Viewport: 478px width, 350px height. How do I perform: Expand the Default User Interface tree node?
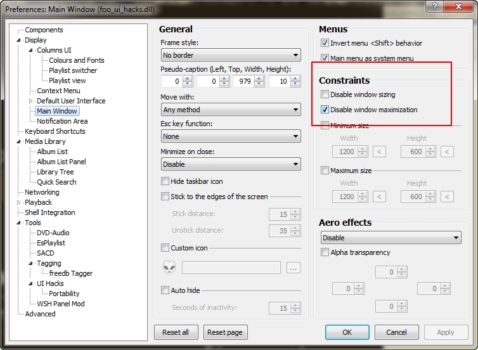(31, 101)
